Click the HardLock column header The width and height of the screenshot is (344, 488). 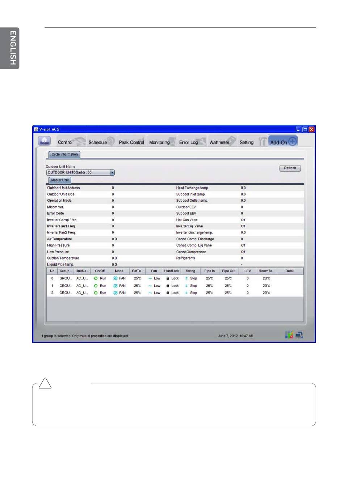coord(172,271)
